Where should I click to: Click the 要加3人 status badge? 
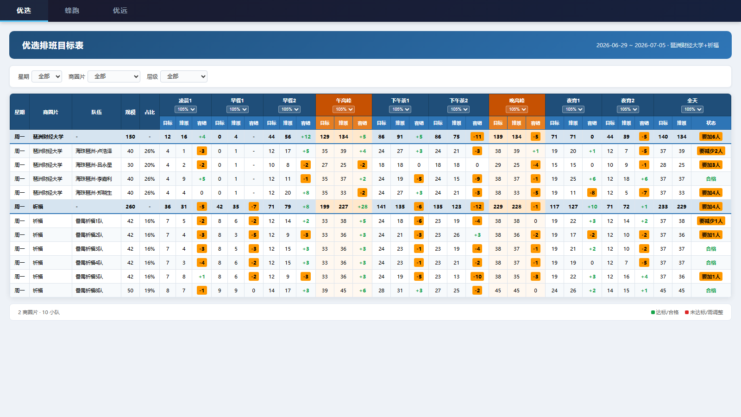click(x=711, y=165)
